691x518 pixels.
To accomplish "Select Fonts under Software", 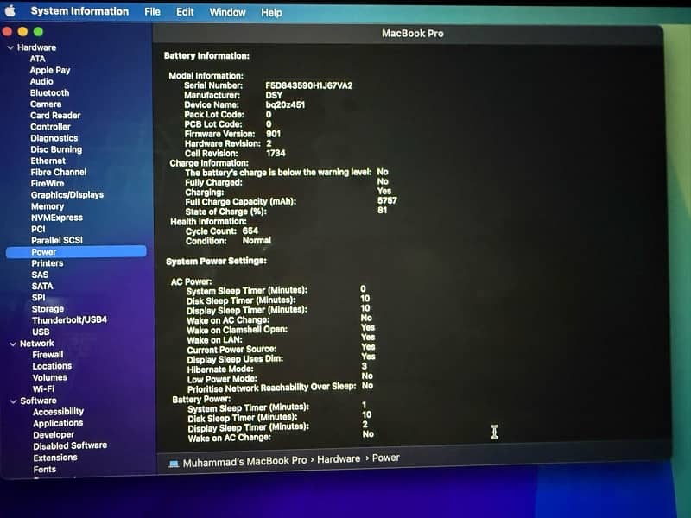I will [45, 470].
